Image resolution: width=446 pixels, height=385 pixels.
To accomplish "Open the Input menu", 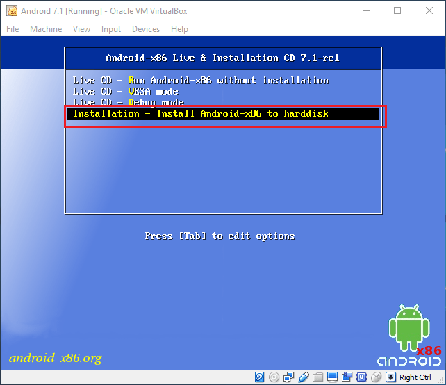I will click(x=110, y=29).
